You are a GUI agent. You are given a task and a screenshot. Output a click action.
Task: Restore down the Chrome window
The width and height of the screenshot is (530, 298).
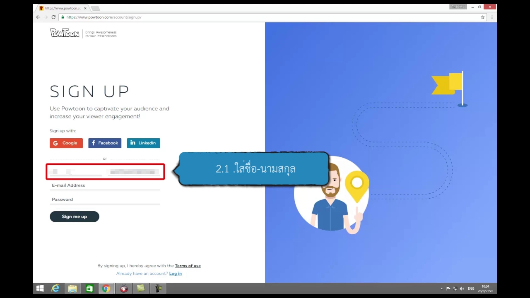pyautogui.click(x=480, y=7)
